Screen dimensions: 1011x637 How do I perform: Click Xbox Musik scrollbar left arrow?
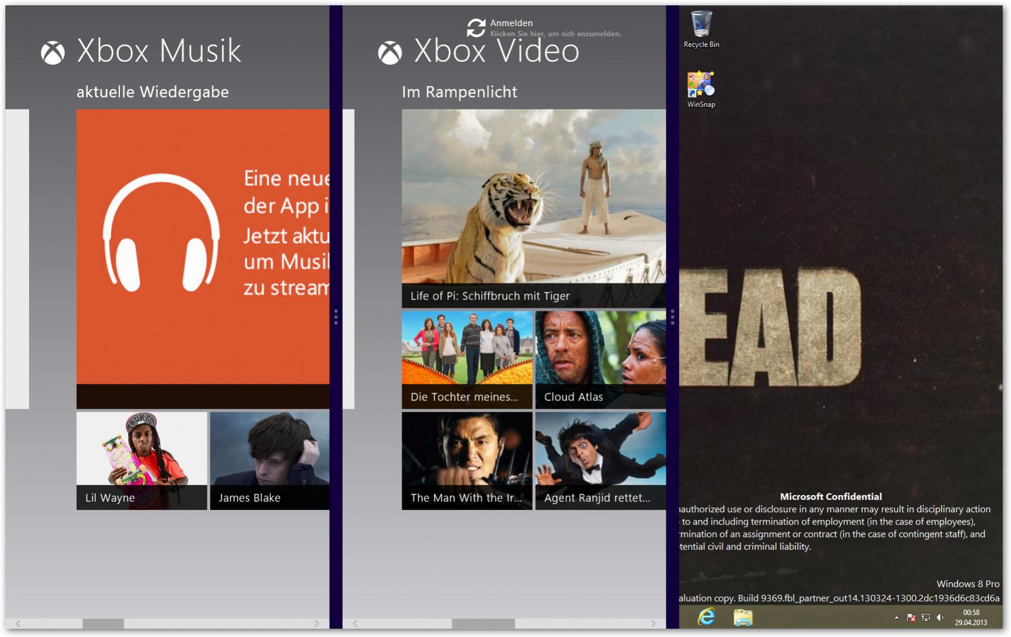pos(18,623)
